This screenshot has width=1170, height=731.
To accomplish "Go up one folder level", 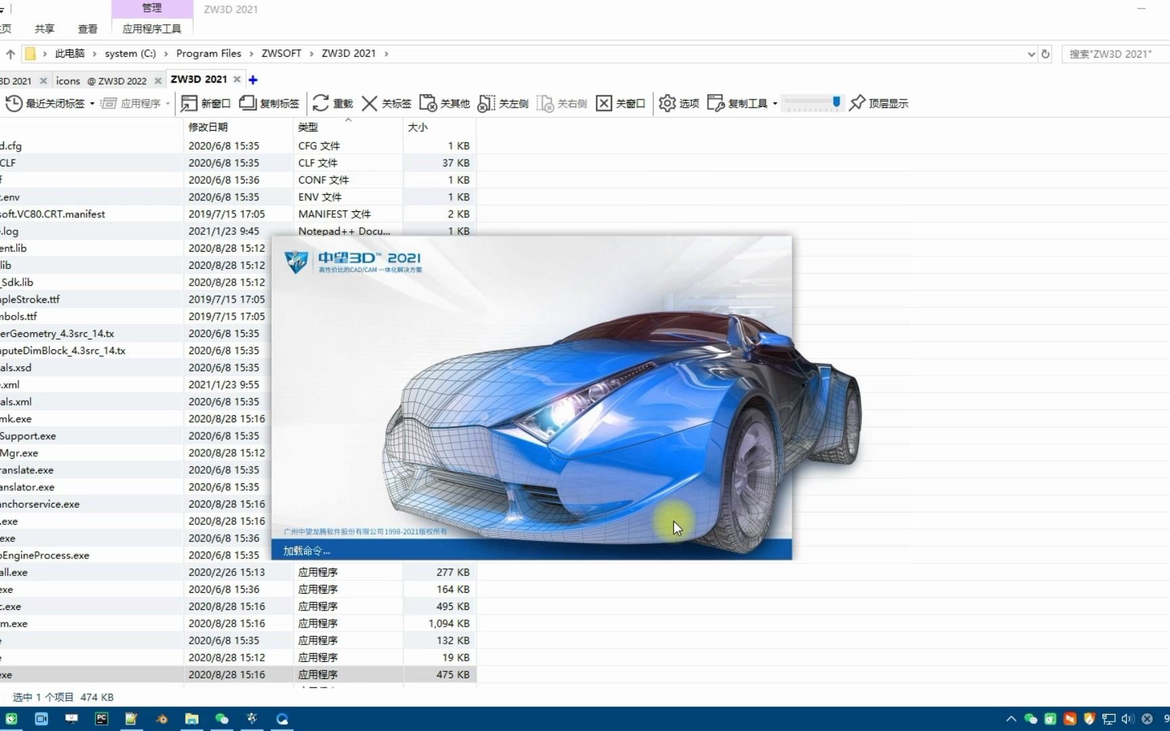I will pyautogui.click(x=10, y=53).
